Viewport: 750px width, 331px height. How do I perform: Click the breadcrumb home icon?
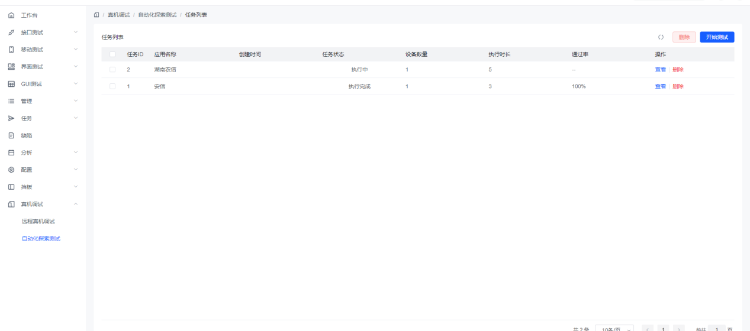96,15
